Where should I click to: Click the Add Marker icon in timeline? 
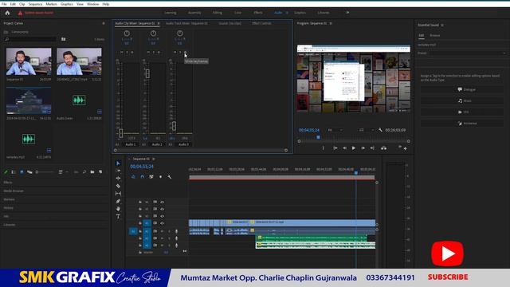(x=160, y=177)
